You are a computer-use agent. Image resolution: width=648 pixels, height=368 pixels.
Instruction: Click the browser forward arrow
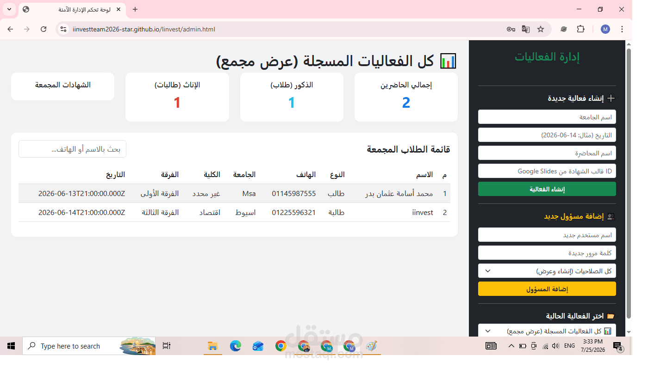(27, 29)
